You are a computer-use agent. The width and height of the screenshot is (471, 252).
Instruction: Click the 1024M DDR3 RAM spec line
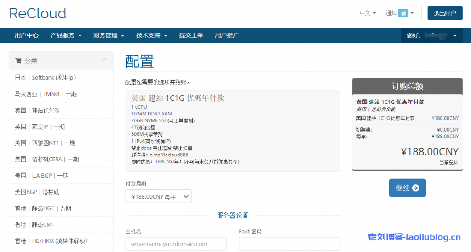coord(151,114)
